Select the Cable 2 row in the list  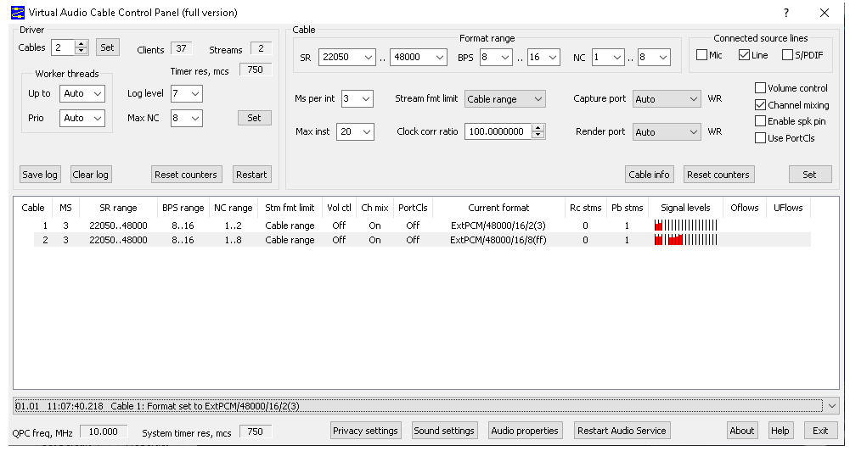422,240
